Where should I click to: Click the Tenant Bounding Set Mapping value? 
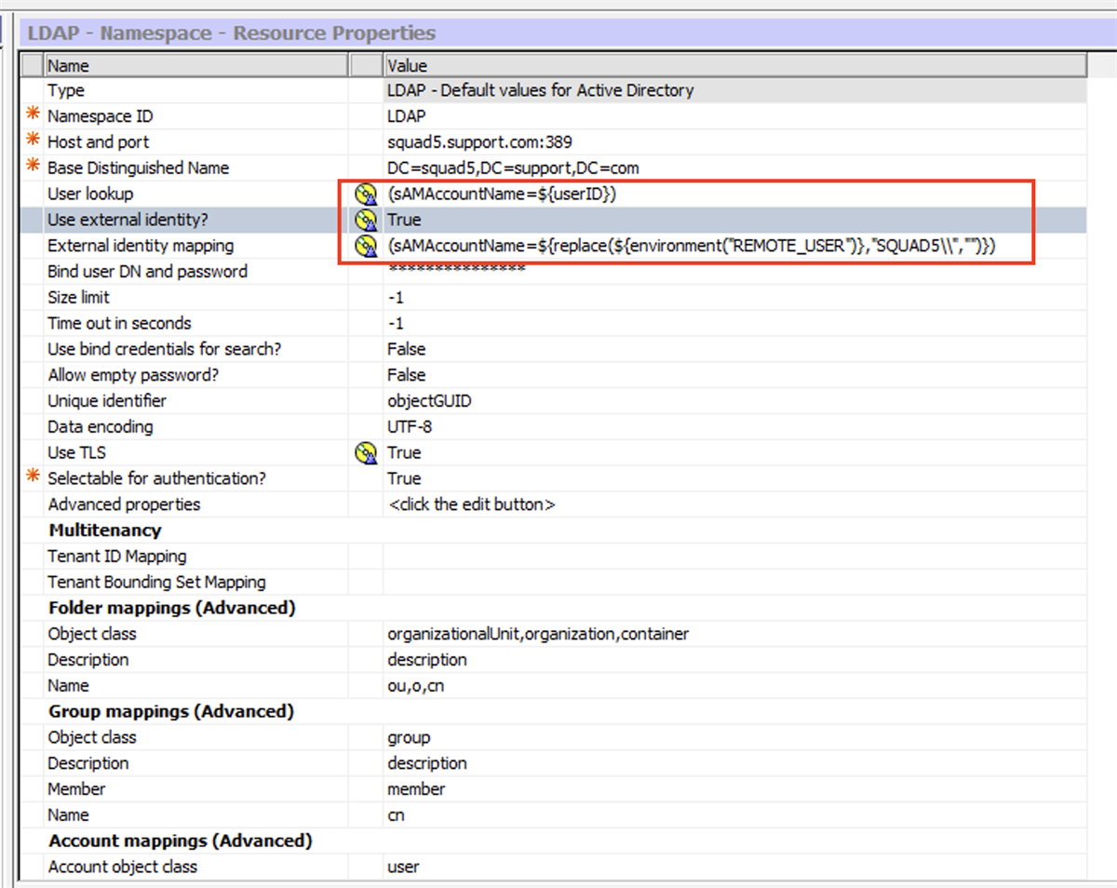734,583
